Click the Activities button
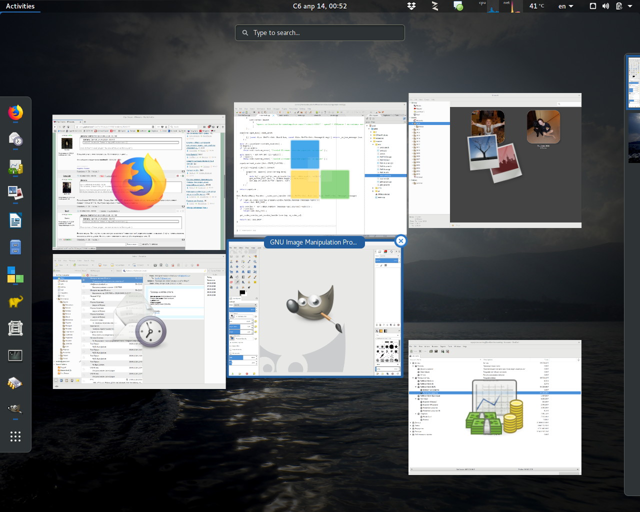This screenshot has width=640, height=512. [20, 6]
